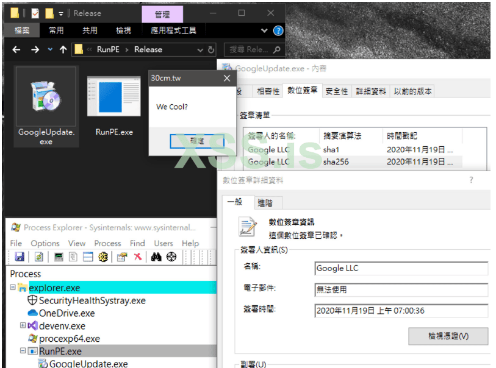The width and height of the screenshot is (496, 368).
Task: Switch to the 安全性 tab in properties
Action: coord(337,91)
